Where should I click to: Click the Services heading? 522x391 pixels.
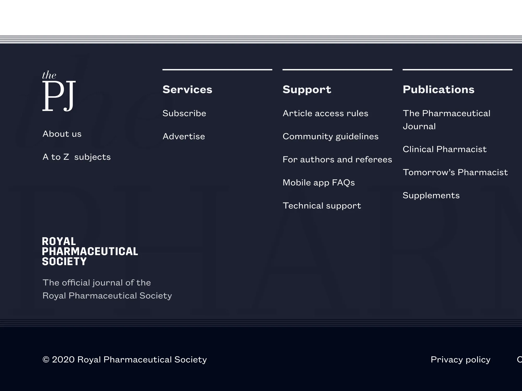(x=187, y=89)
